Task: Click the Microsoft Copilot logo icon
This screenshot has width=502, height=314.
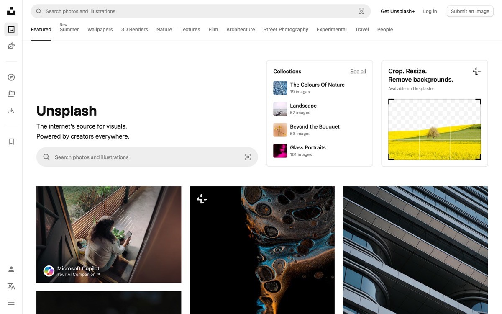Action: tap(49, 271)
